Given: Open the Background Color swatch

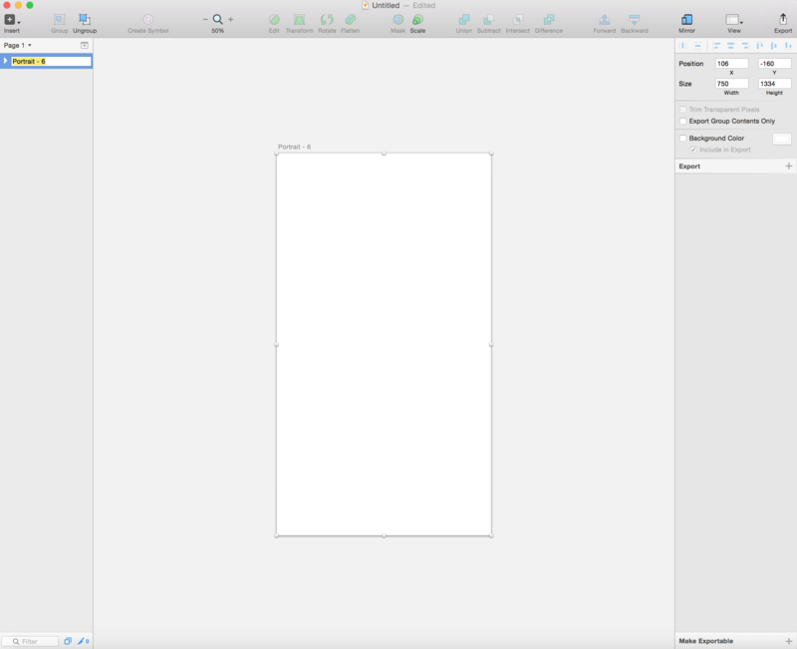Looking at the screenshot, I should tap(782, 139).
